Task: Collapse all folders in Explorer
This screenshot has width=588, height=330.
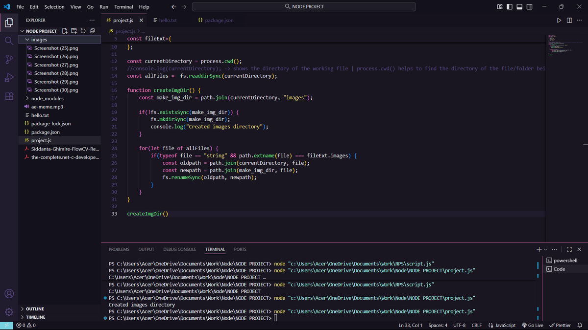Action: click(92, 31)
